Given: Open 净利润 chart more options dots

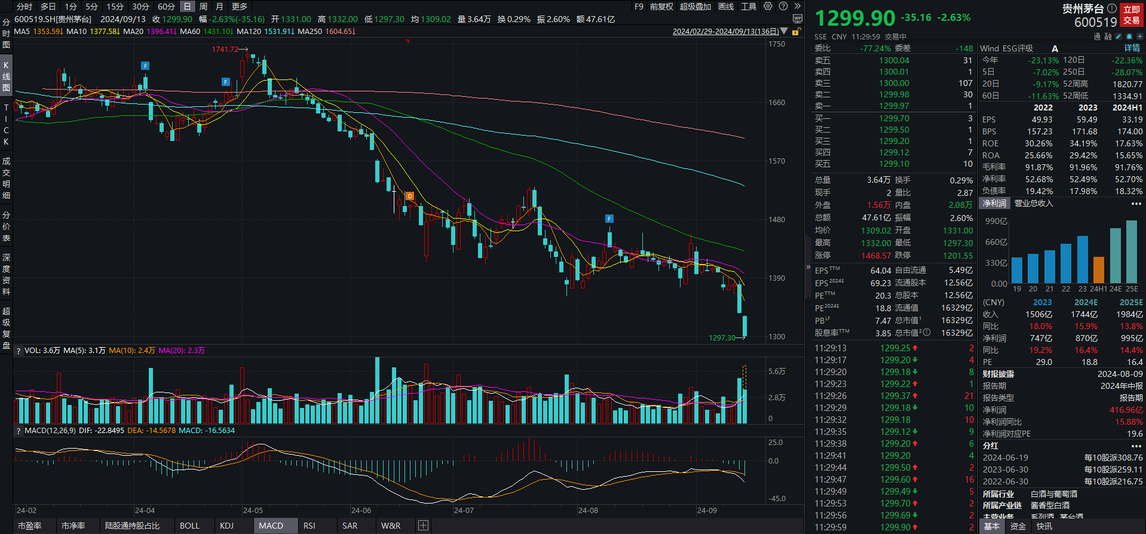Looking at the screenshot, I should tap(1136, 204).
